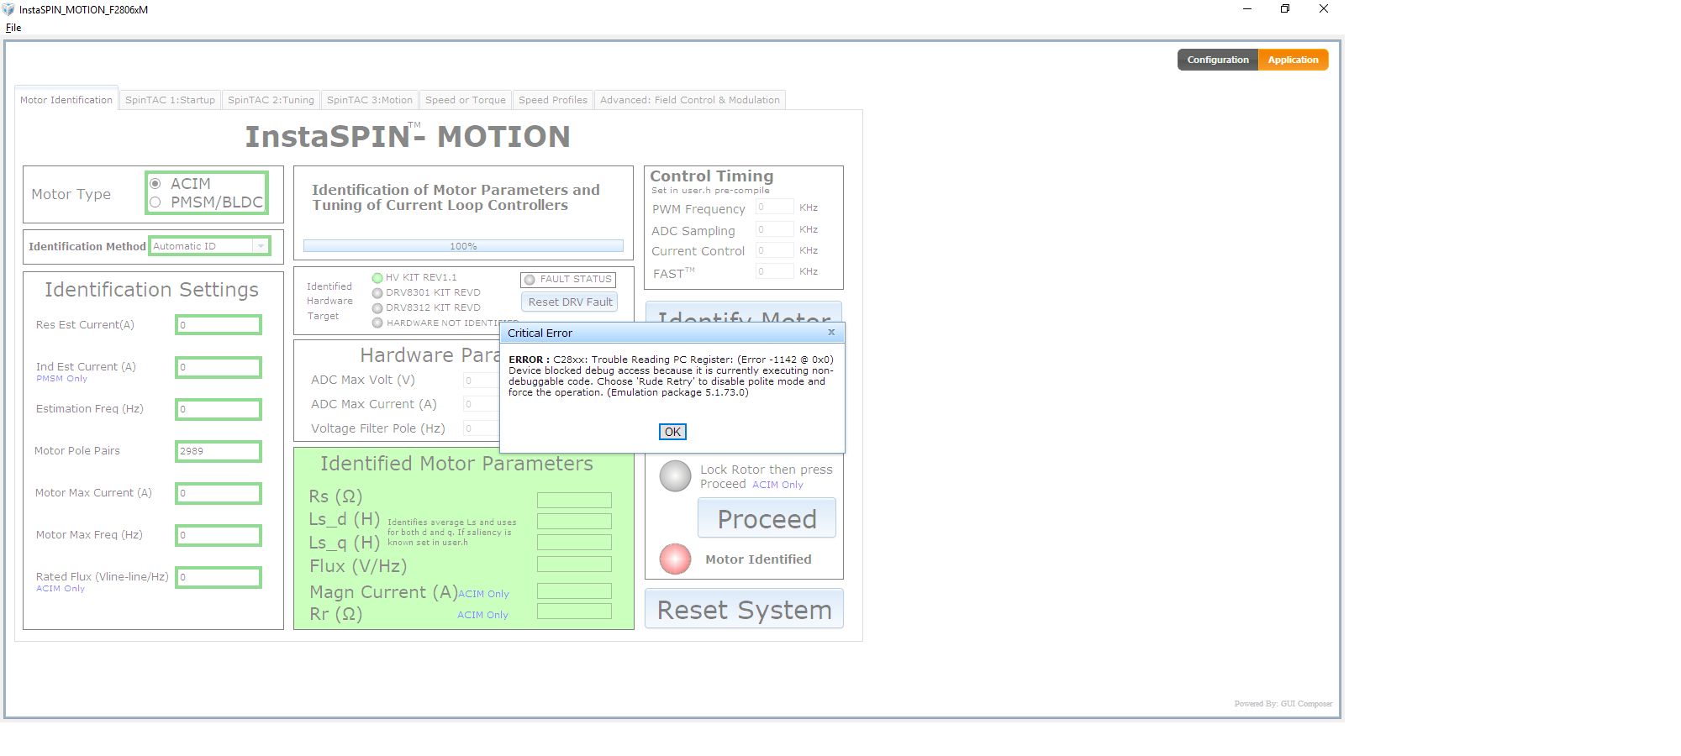Close the Critical Error dialog with X
This screenshot has width=1681, height=756.
coord(831,333)
